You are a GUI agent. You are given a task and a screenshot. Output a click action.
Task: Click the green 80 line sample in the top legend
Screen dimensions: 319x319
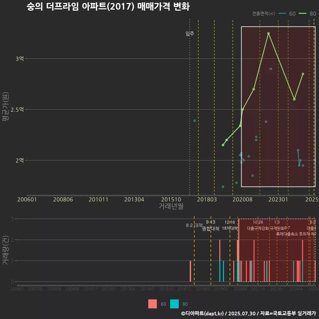[x=302, y=14]
